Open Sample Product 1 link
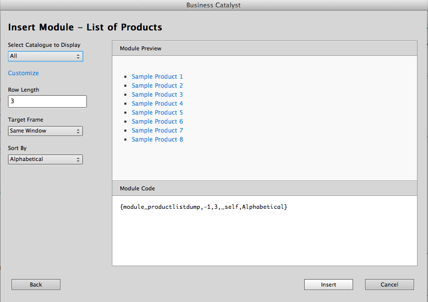428x302 pixels. (157, 76)
